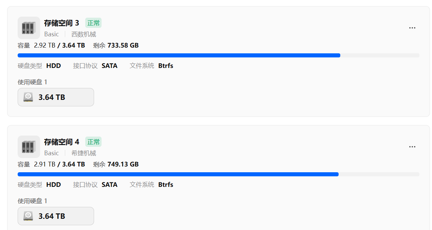Open the three-dot menu for Storage Space 3
Image resolution: width=432 pixels, height=230 pixels.
click(412, 28)
